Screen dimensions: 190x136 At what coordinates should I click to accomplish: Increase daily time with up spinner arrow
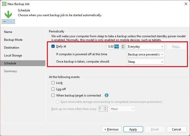tap(123, 45)
